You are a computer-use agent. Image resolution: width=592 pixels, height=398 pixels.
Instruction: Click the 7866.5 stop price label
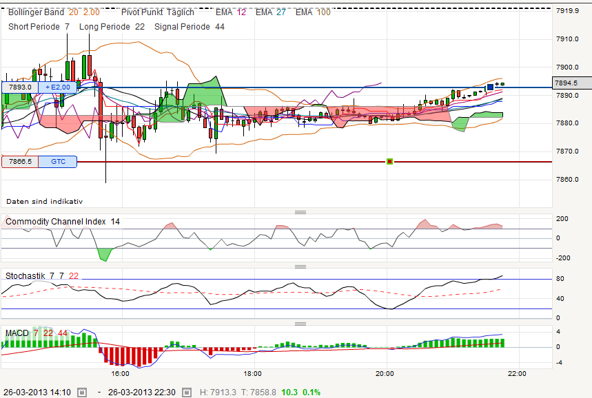point(20,161)
